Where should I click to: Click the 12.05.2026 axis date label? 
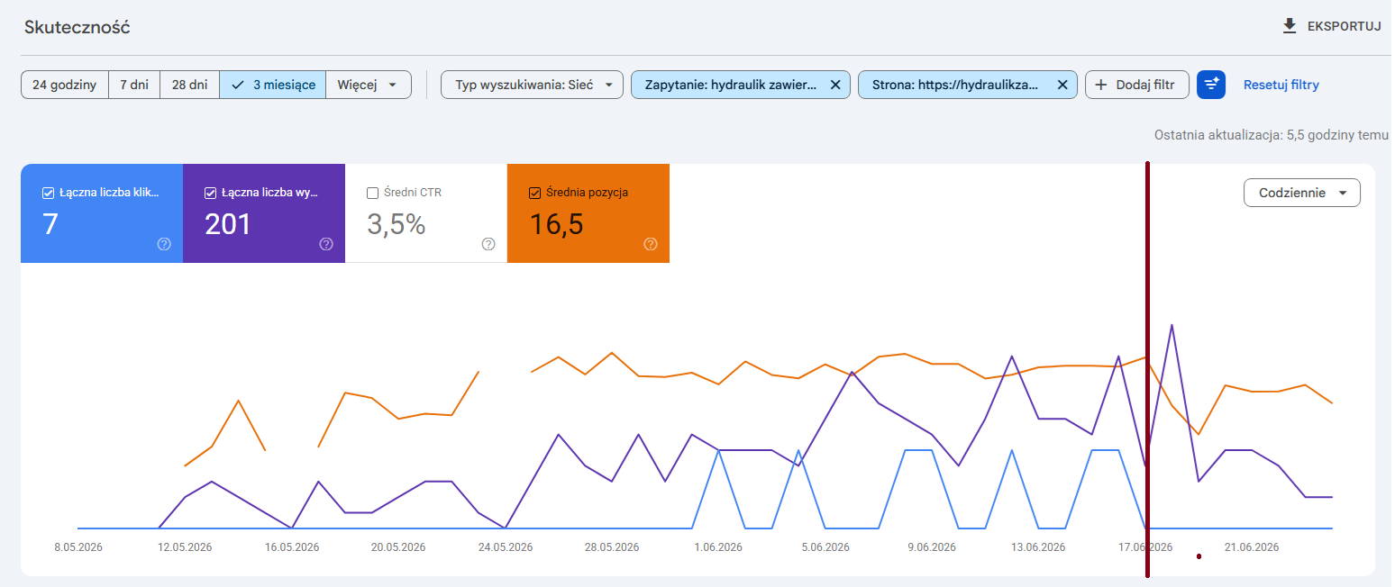185,546
